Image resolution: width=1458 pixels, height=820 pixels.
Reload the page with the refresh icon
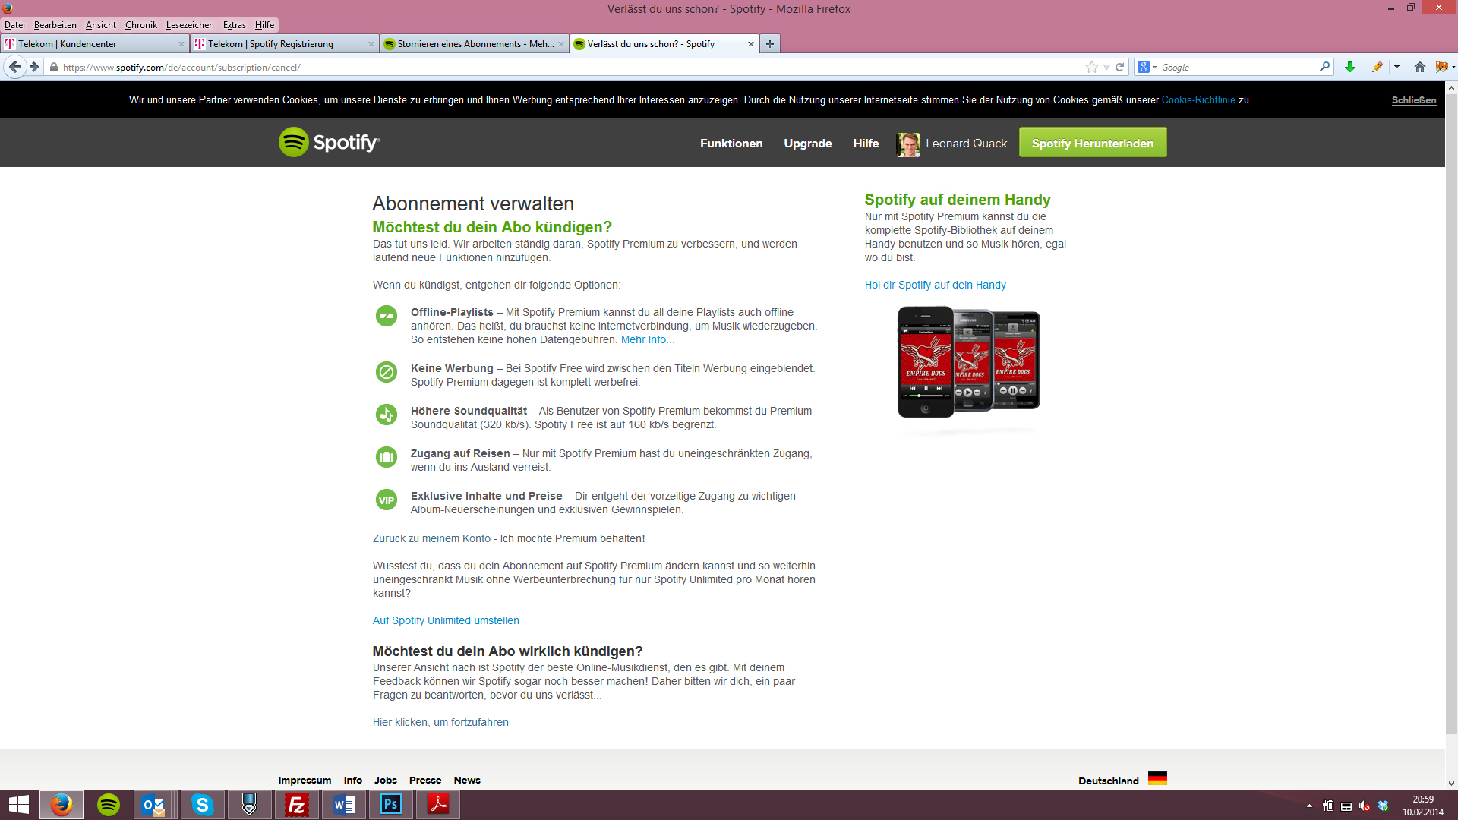1119,67
